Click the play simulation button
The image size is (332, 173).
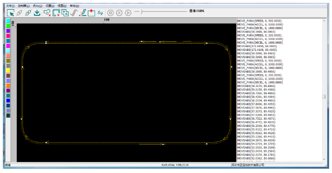point(128,13)
